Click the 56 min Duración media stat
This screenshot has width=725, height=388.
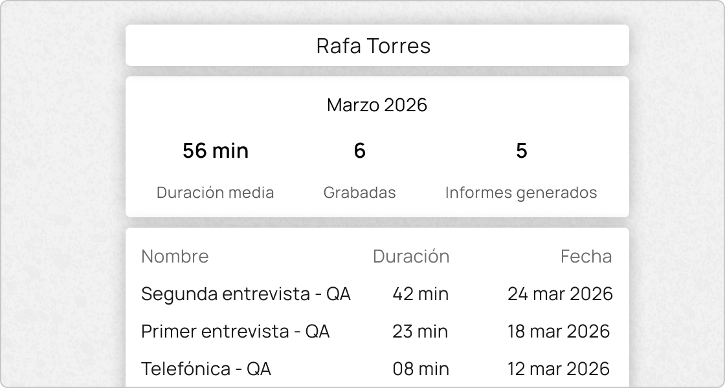click(x=216, y=150)
